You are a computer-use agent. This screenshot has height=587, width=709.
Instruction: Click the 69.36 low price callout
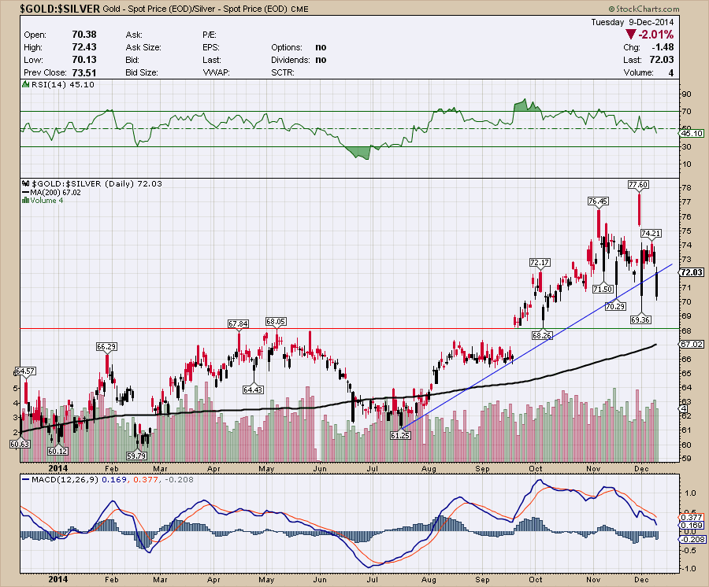[x=640, y=319]
